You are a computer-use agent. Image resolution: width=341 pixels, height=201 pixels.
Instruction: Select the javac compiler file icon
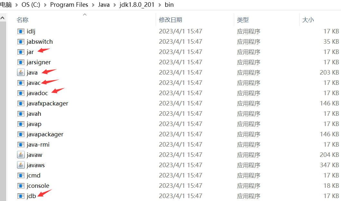[21, 83]
